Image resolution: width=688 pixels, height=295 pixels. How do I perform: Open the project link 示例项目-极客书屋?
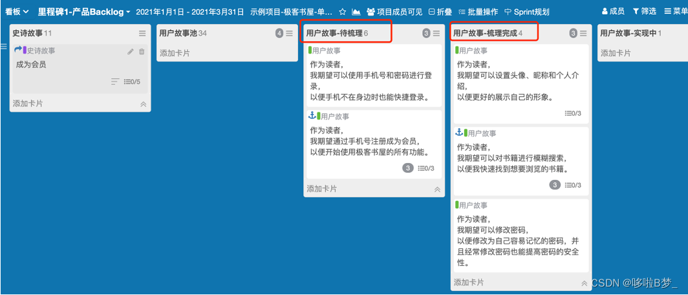coord(292,12)
